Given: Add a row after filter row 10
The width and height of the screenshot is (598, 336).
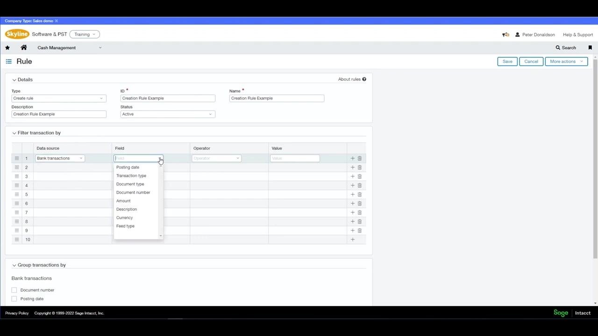Looking at the screenshot, I should [353, 239].
